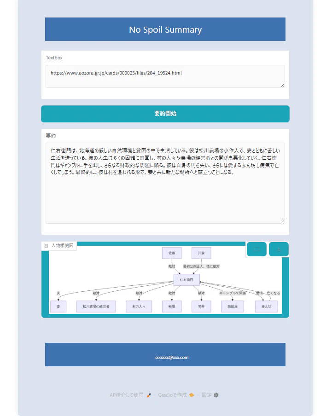
Task: Open the 設定 link in footer
Action: (210, 395)
